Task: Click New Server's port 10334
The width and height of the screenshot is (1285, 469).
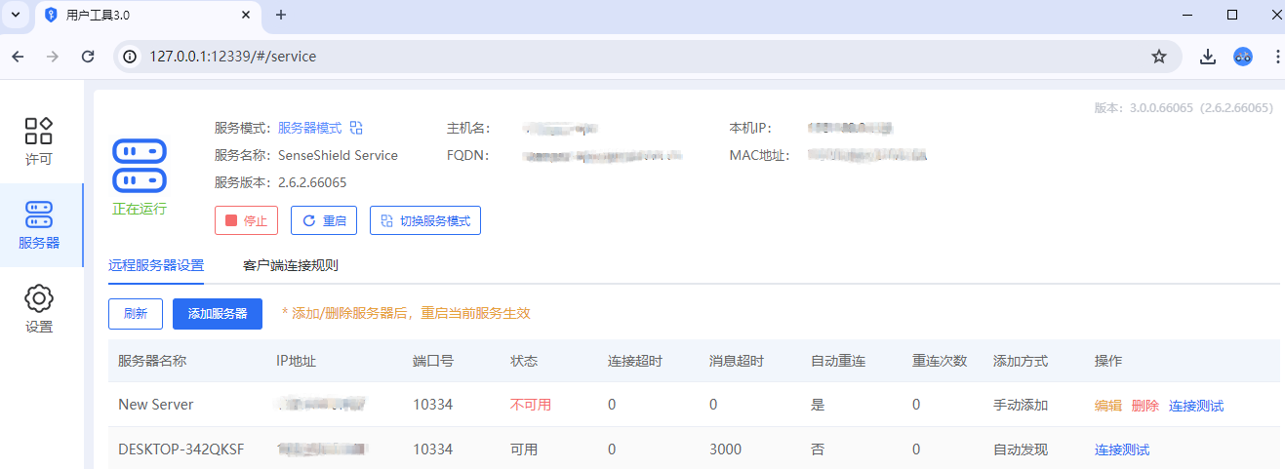Action: tap(432, 405)
